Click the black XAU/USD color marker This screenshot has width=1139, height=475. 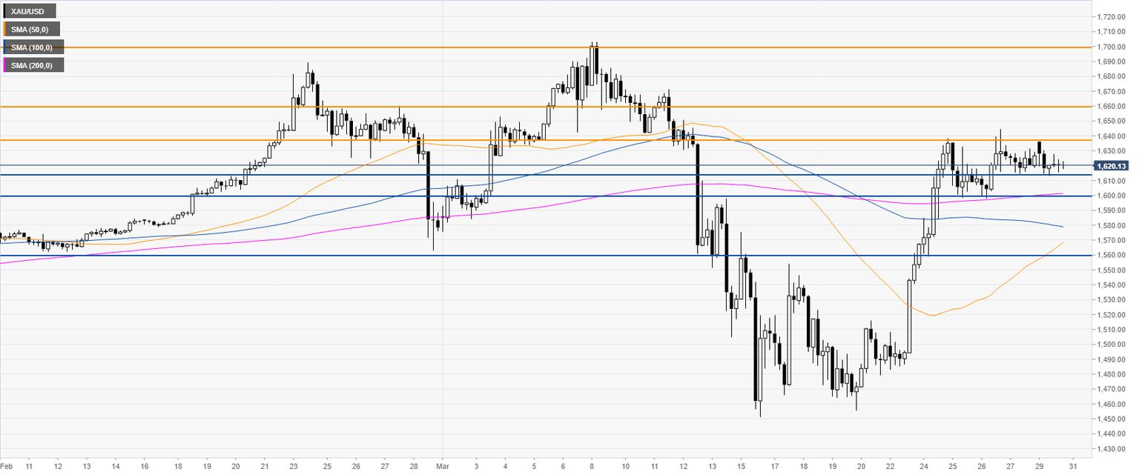5,12
